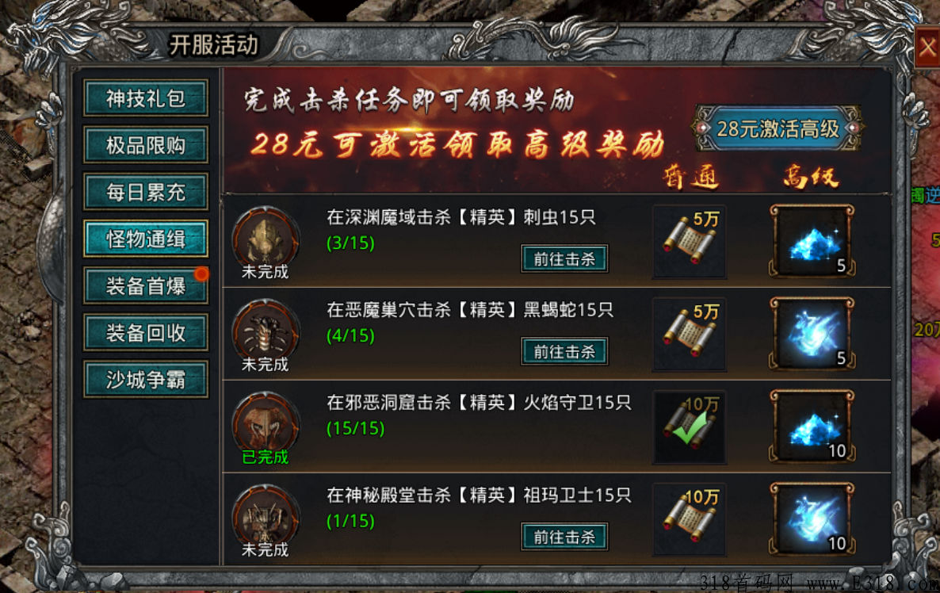Image resolution: width=940 pixels, height=593 pixels.
Task: Click 28元激活高级 activation button
Action: [778, 128]
